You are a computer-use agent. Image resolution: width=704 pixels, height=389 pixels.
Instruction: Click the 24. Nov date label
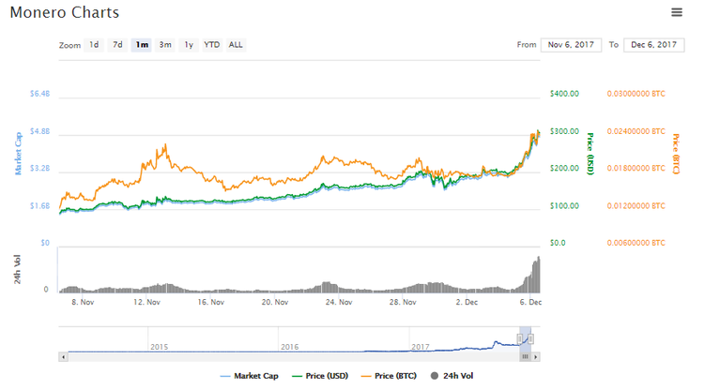[339, 303]
